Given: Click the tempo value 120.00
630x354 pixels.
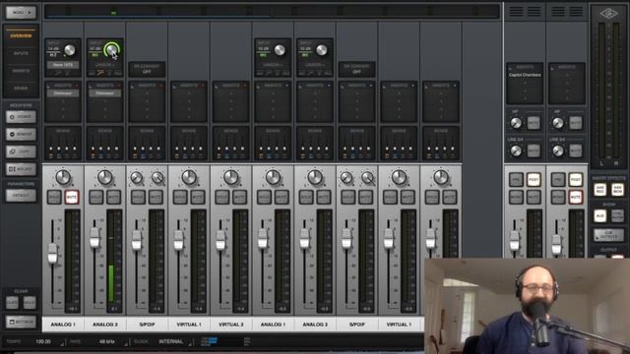Looking at the screenshot, I should click(43, 341).
